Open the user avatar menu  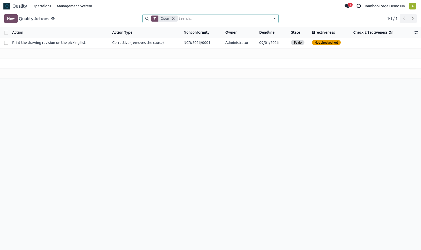click(412, 6)
